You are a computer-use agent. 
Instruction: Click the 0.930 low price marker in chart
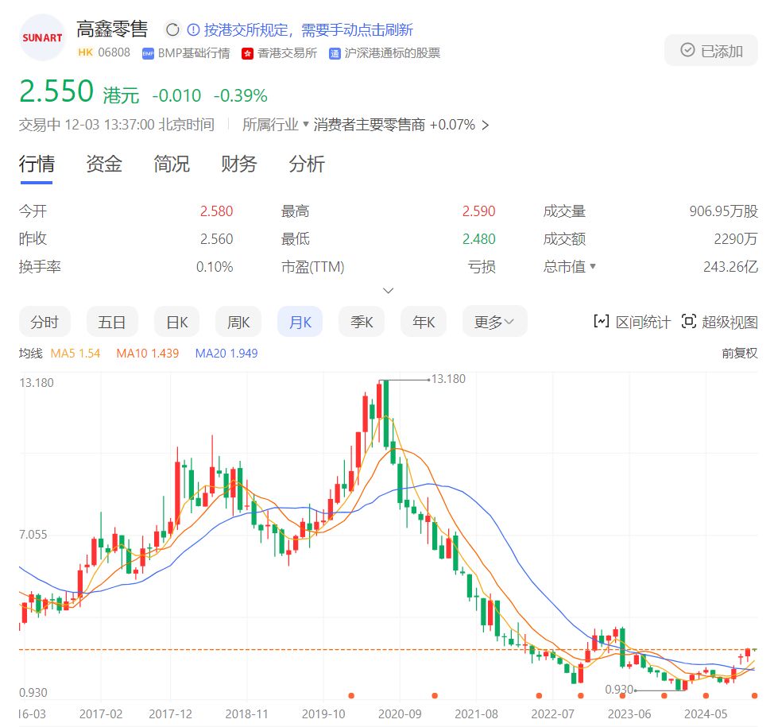(619, 689)
